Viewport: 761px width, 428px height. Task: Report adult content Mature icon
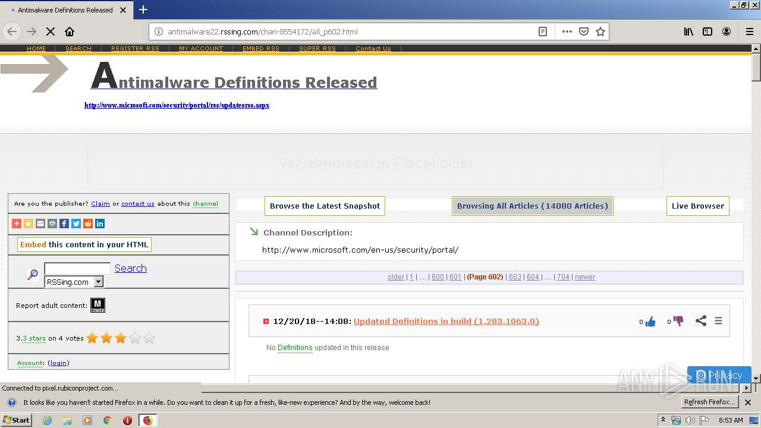(x=98, y=306)
